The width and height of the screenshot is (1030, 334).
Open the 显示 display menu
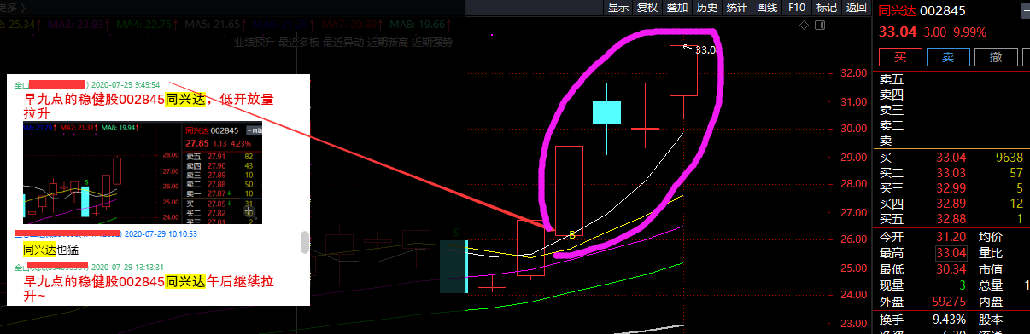pos(618,8)
